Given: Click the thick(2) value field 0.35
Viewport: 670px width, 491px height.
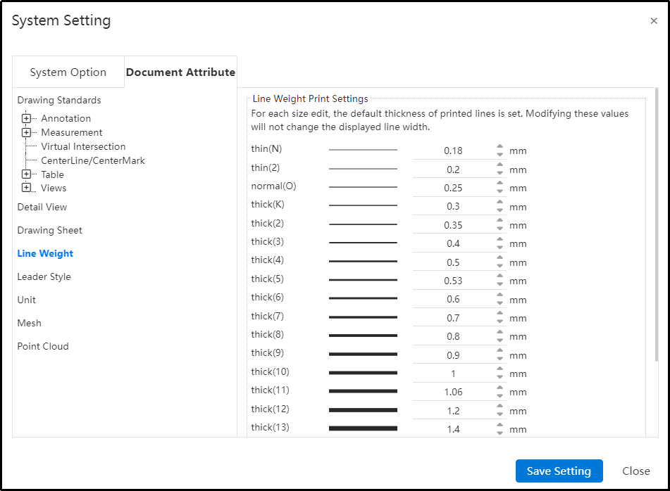Looking at the screenshot, I should point(454,225).
